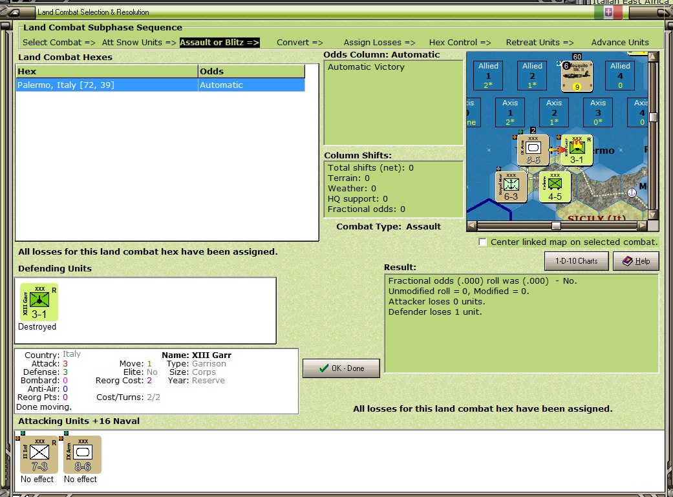Screen dimensions: 673x497
Task: Click the burning 3-1 garrison unit on map
Action: click(577, 150)
